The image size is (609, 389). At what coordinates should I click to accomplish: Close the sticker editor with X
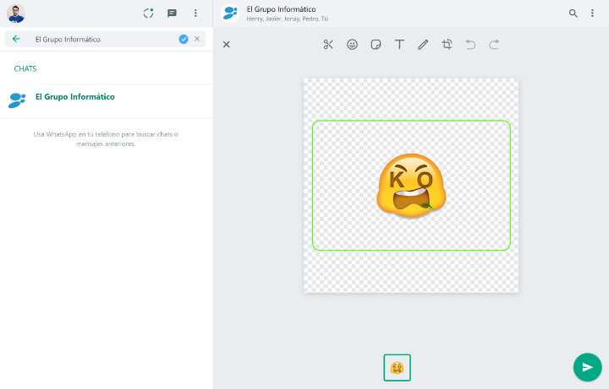tap(226, 45)
